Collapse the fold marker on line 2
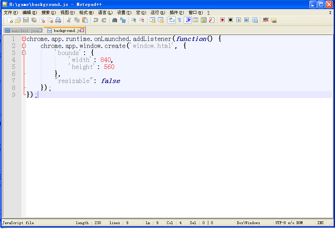This screenshot has width=335, height=229. [24, 46]
